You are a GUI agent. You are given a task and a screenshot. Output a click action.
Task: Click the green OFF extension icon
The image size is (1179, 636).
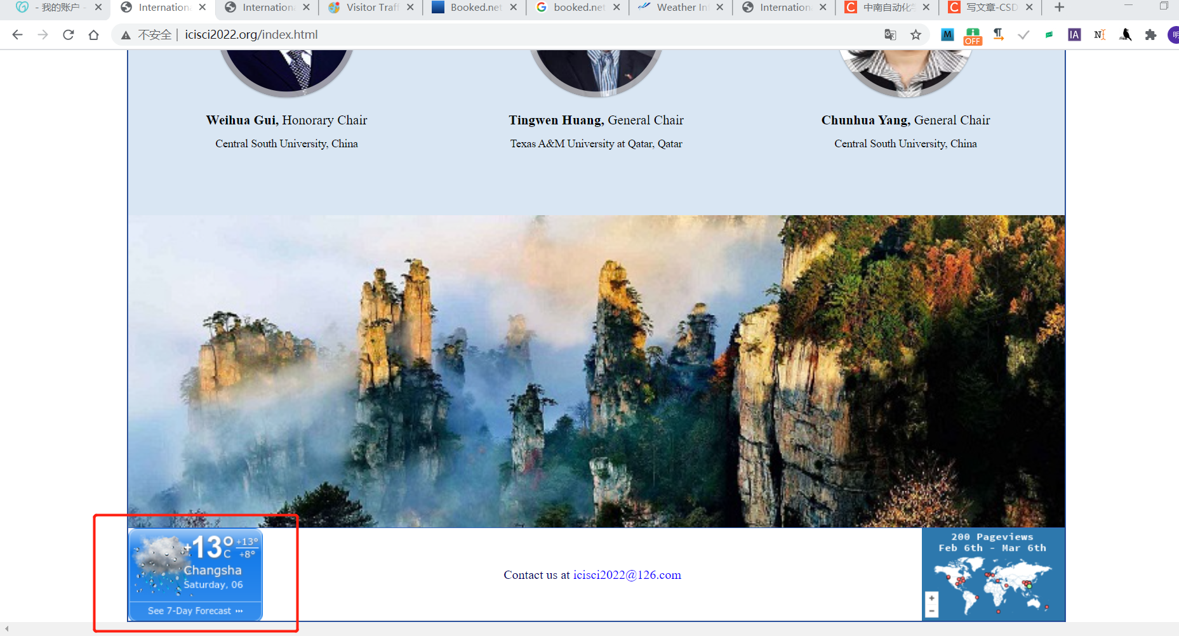973,36
